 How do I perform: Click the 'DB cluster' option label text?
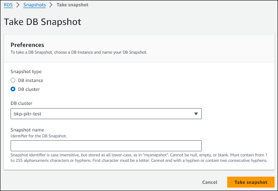tap(29, 89)
